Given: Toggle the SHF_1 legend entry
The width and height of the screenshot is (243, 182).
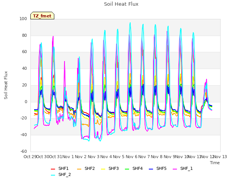Looking at the screenshot, I should click(183, 168).
